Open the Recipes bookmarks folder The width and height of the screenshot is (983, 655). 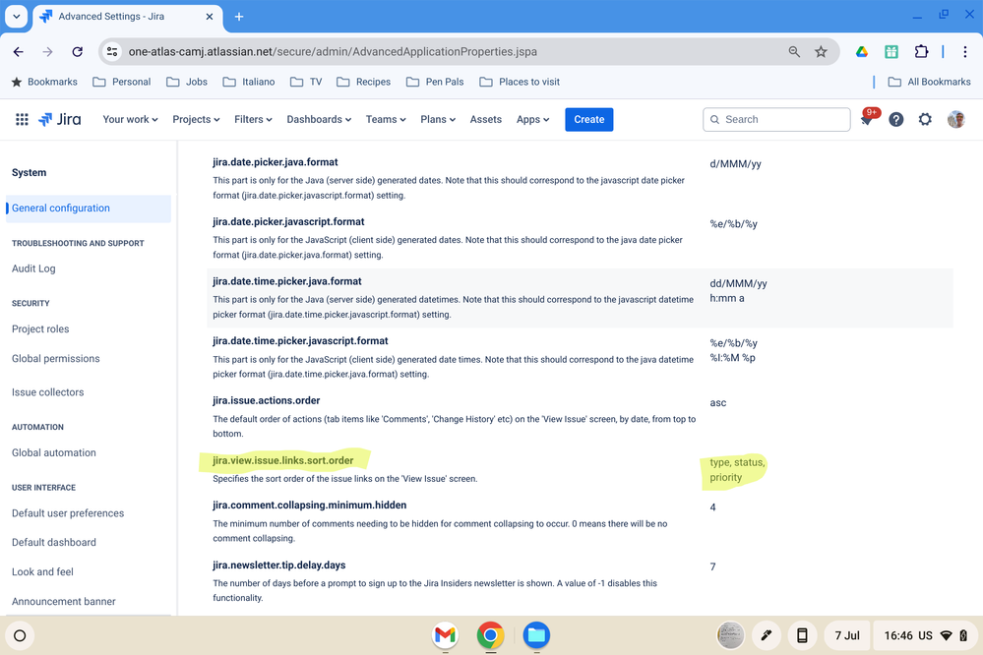tap(364, 82)
